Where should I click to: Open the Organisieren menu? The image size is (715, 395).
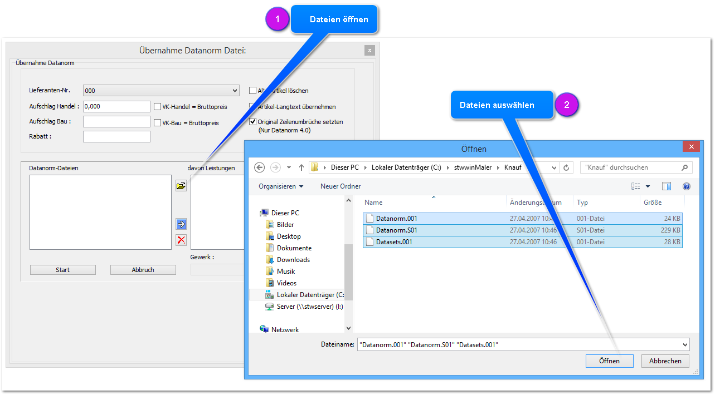tap(281, 186)
